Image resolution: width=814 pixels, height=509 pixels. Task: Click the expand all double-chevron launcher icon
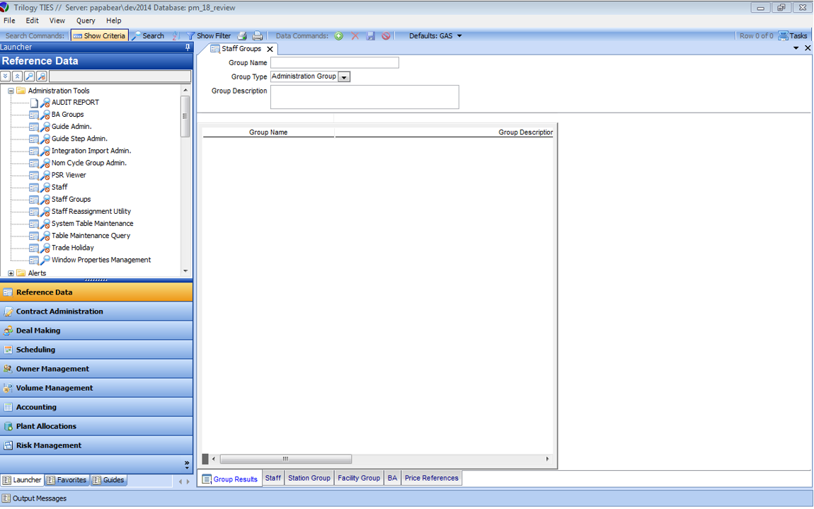click(6, 76)
